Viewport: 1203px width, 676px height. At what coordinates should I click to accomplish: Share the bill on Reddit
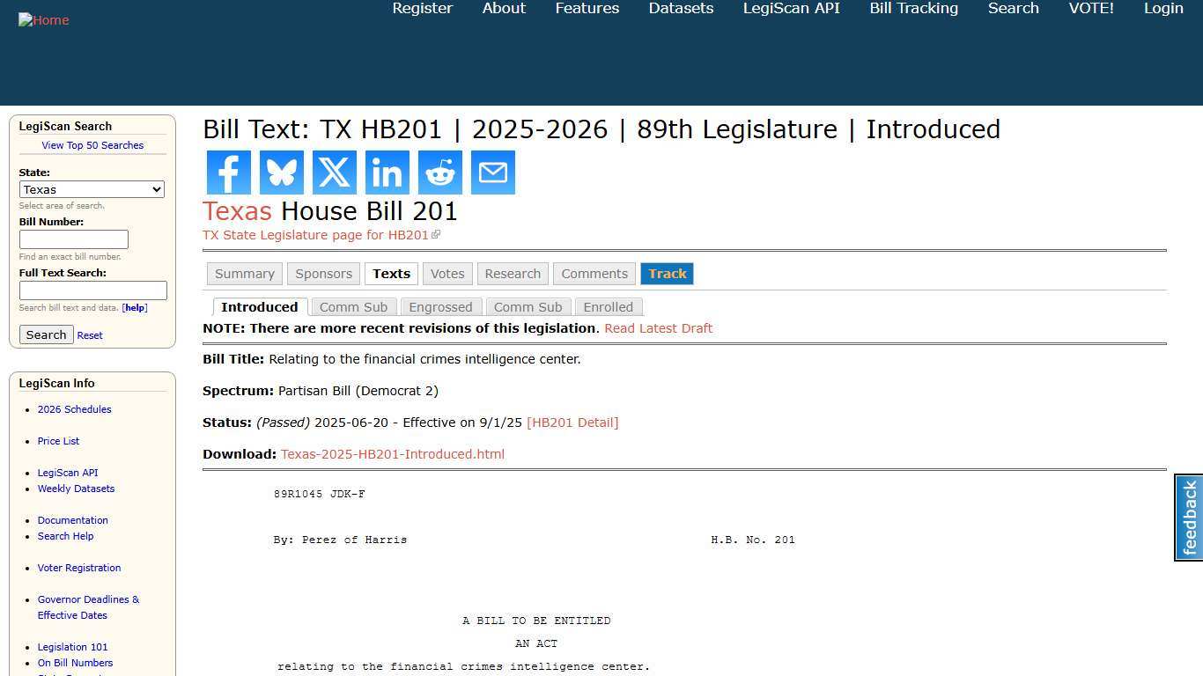[439, 173]
